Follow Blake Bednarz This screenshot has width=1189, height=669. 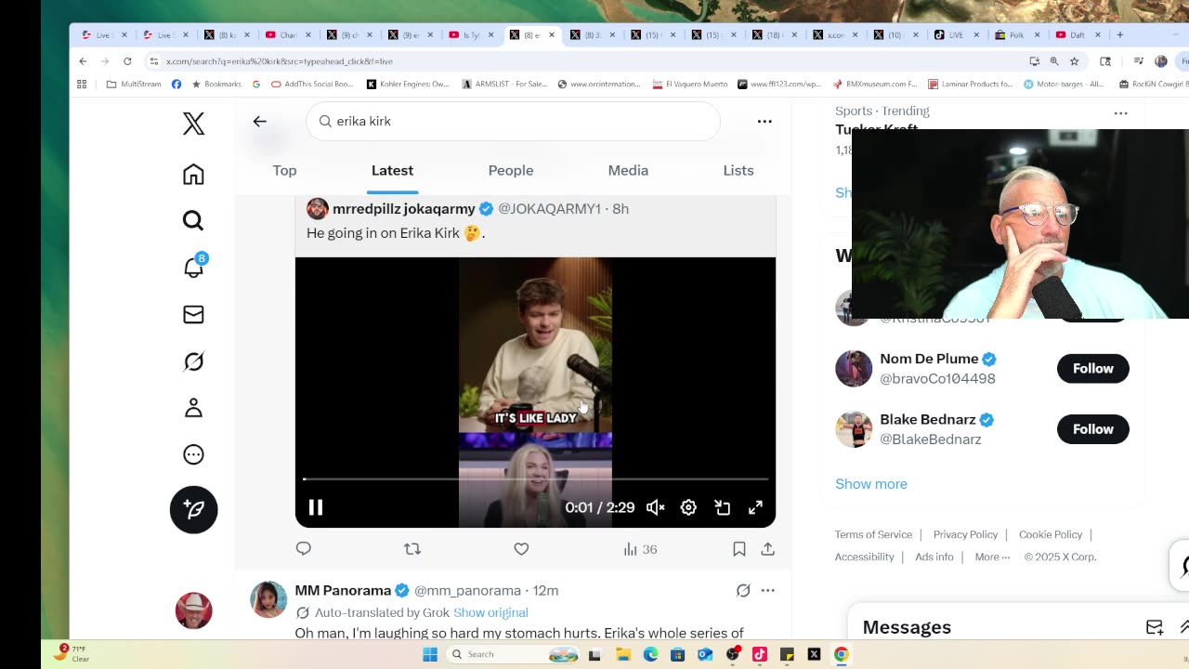(1092, 429)
